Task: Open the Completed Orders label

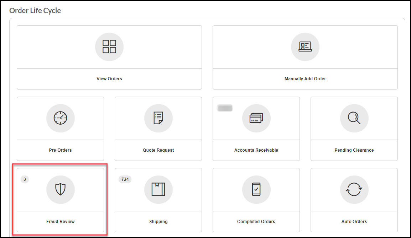Action: [256, 222]
